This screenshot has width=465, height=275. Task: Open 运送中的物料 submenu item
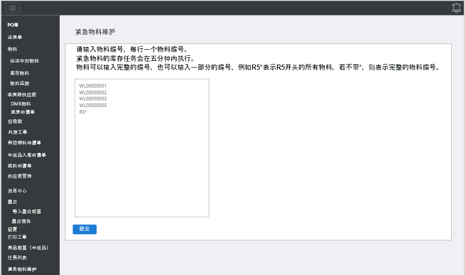[x=24, y=61]
